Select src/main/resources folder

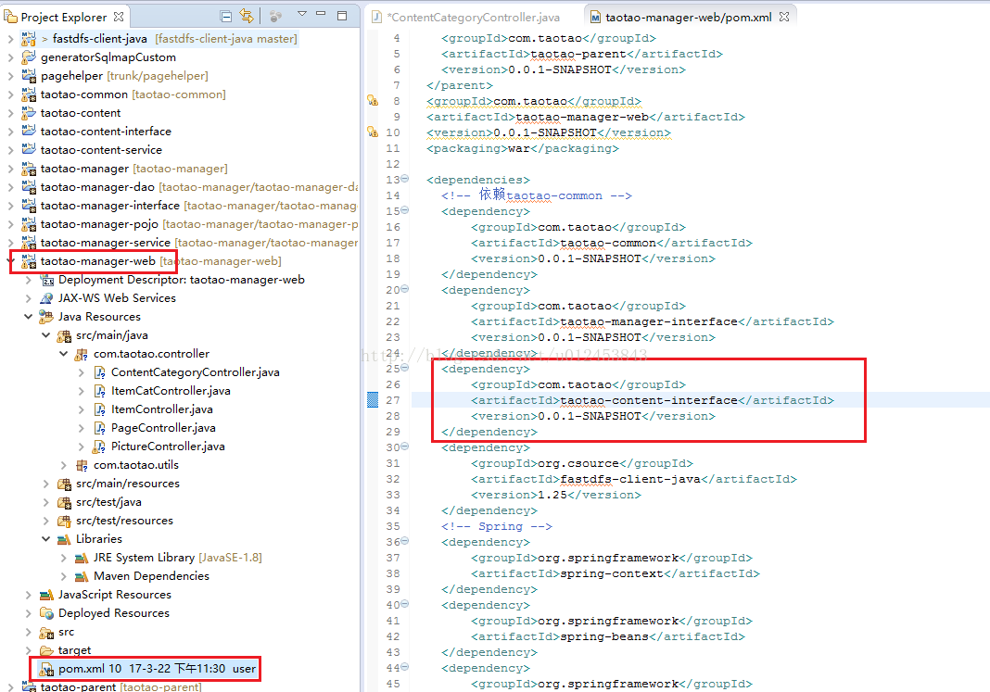pyautogui.click(x=128, y=484)
